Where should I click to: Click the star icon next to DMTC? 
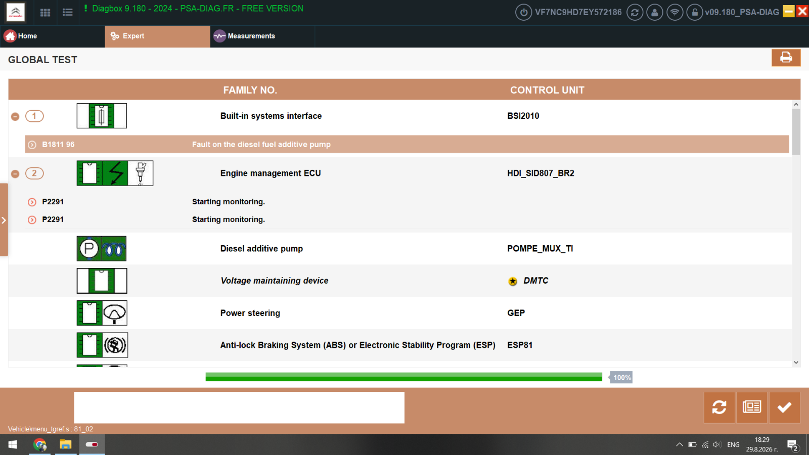point(513,282)
